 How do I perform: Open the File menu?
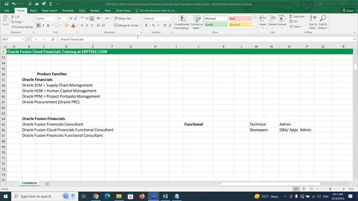(x=7, y=11)
